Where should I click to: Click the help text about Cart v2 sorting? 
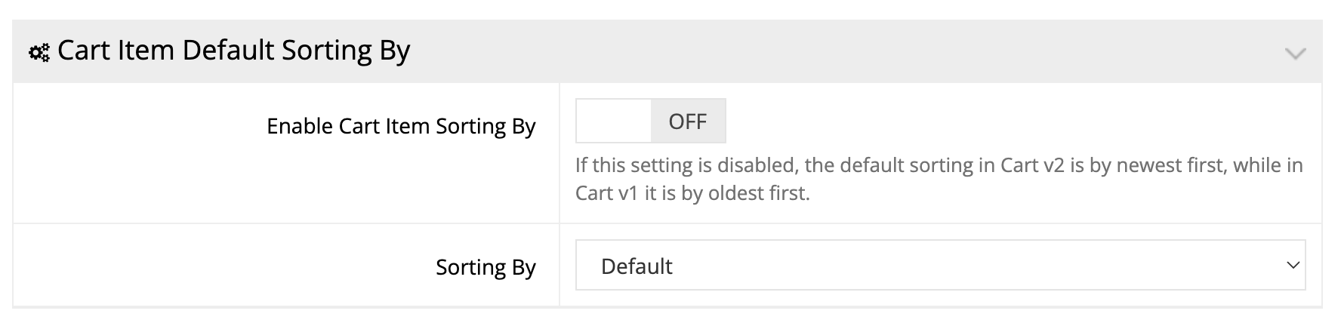click(x=939, y=165)
